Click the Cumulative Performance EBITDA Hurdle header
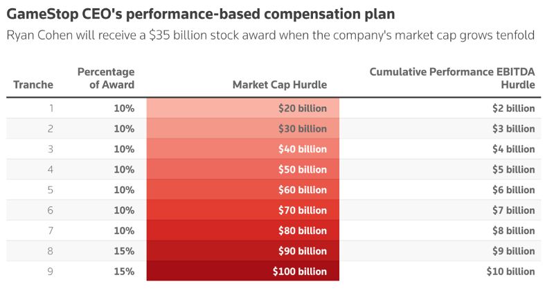 coord(452,78)
